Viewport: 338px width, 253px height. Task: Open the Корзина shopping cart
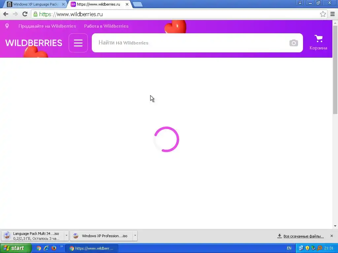pyautogui.click(x=319, y=42)
